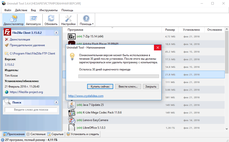Click the 7-Zip program icon
This screenshot has width=229, height=142.
(71, 36)
